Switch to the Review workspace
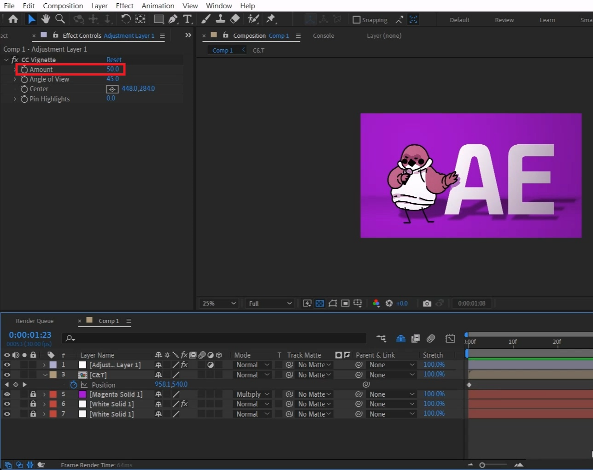Screen dimensions: 593x470 [504, 20]
